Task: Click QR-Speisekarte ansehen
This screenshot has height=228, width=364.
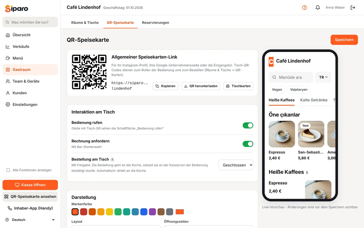Action: pos(30,197)
